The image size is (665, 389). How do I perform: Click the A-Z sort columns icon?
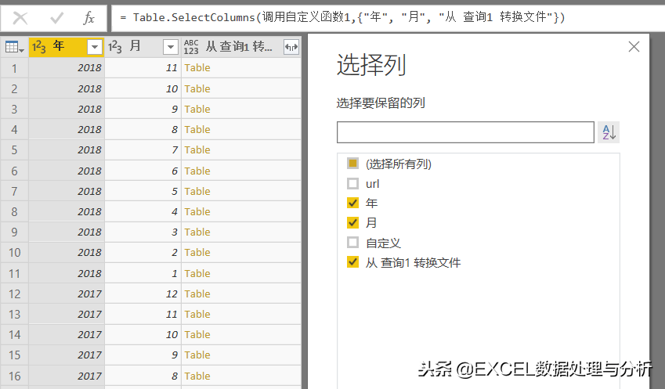click(x=609, y=132)
